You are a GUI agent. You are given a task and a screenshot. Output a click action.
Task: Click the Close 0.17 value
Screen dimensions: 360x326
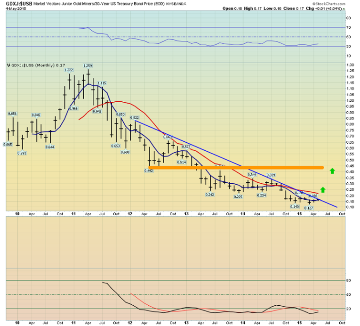[x=294, y=8]
